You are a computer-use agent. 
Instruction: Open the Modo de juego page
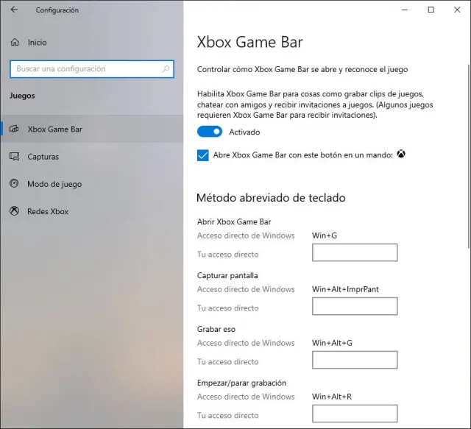click(54, 184)
